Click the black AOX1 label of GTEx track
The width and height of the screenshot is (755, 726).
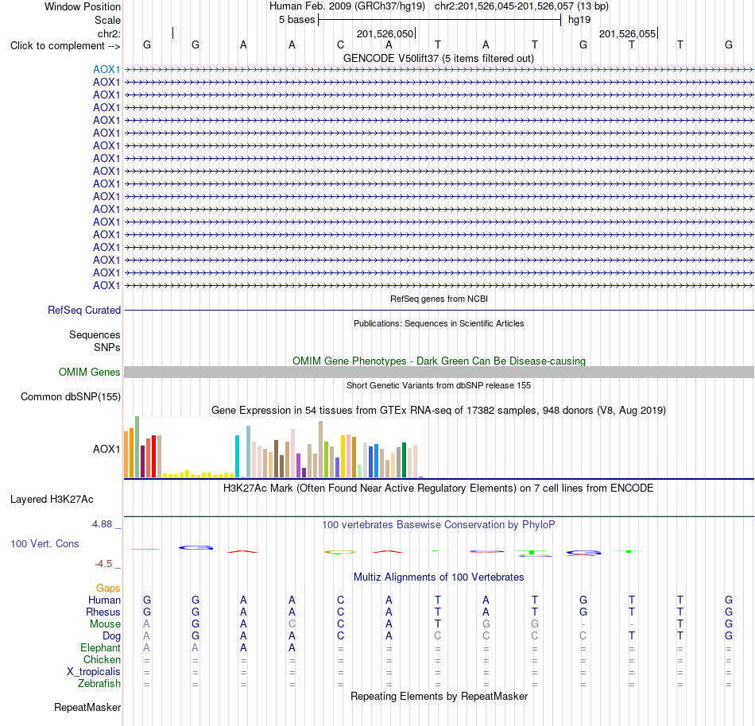click(x=106, y=449)
